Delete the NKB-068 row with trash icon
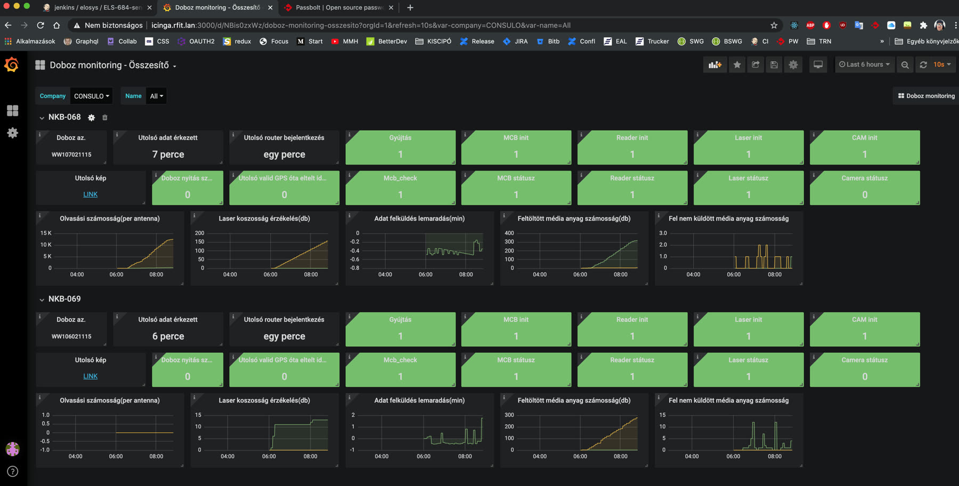This screenshot has height=486, width=959. click(x=105, y=118)
